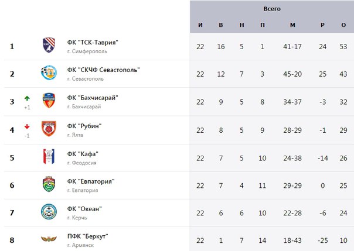Click the Okean Kerch round logo

(49, 212)
